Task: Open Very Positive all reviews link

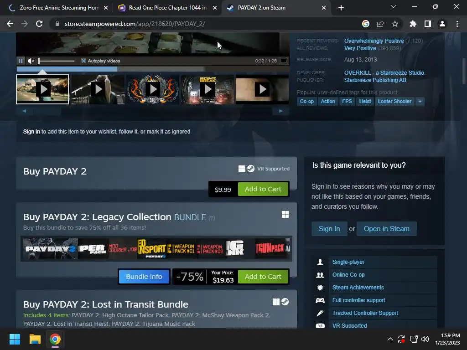Action: (360, 48)
